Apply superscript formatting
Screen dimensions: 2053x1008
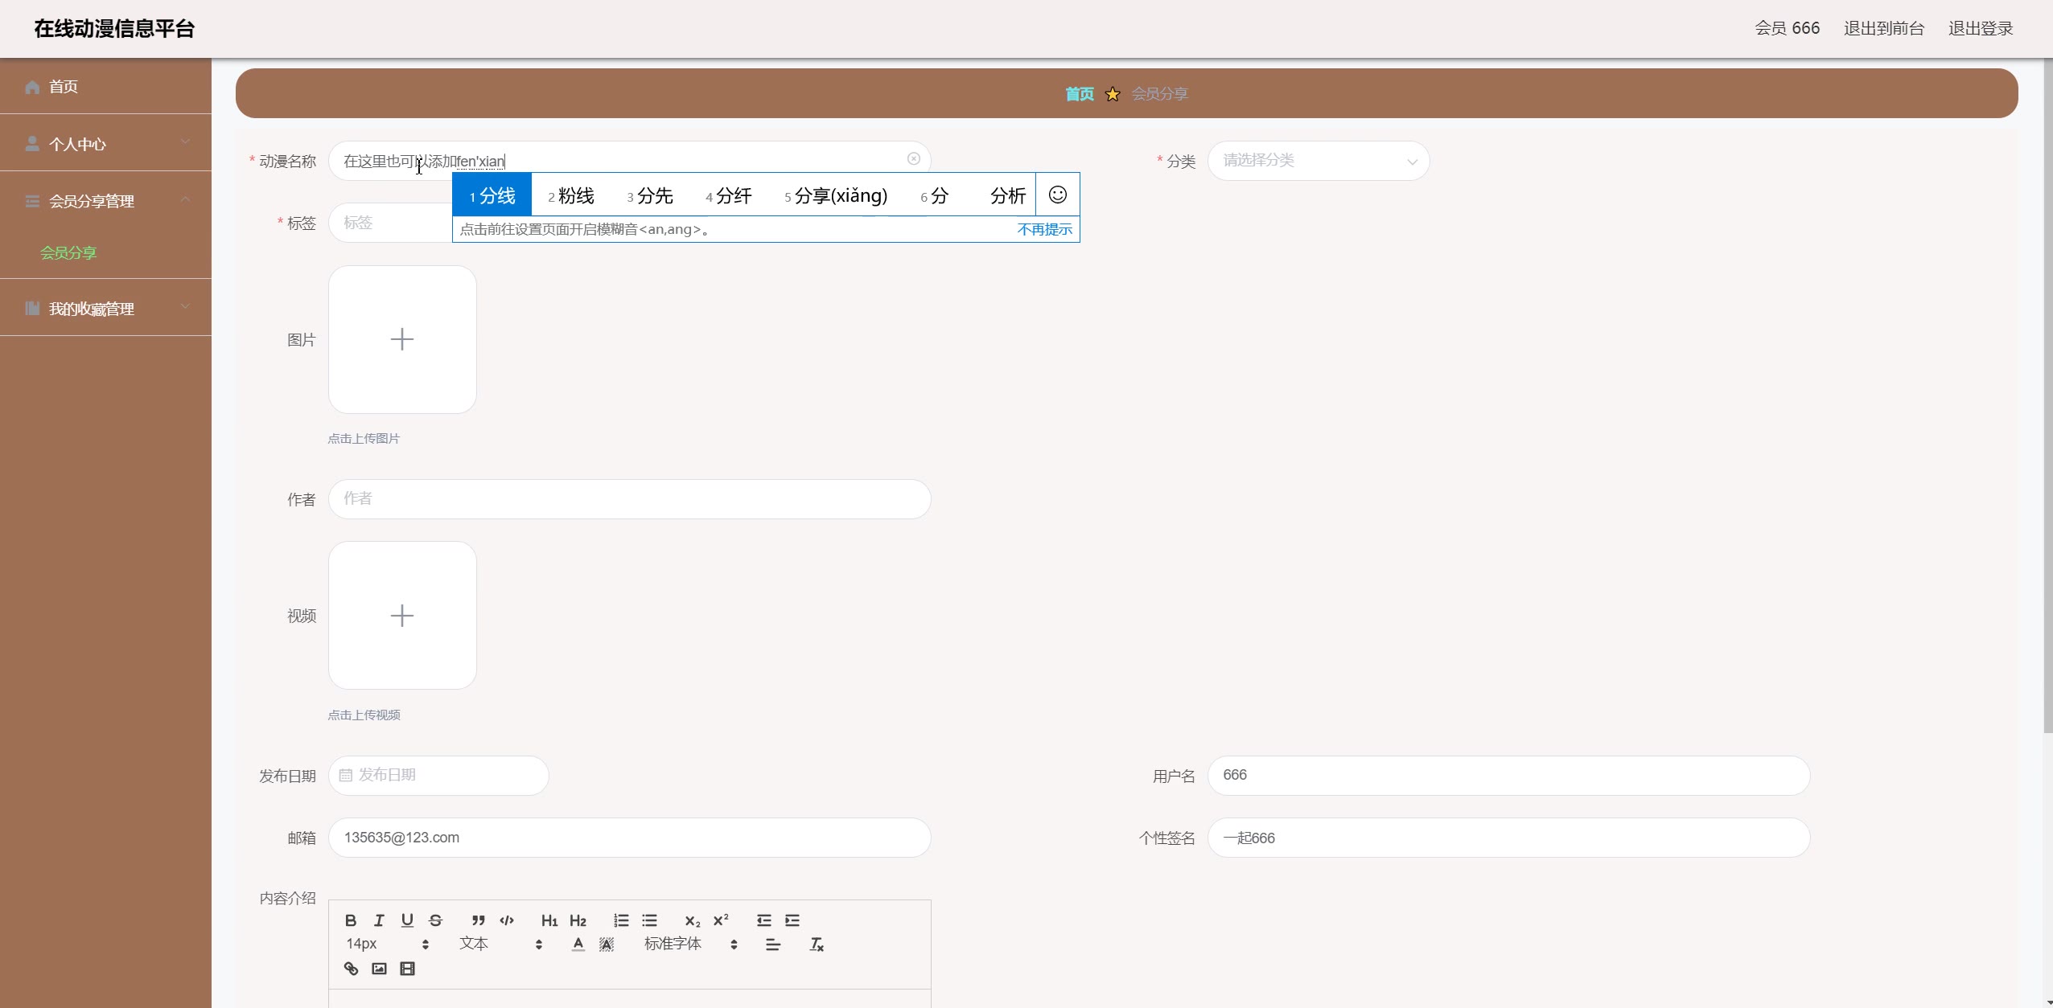(721, 920)
